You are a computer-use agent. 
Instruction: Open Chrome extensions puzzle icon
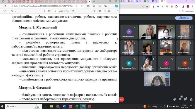tap(176, 6)
